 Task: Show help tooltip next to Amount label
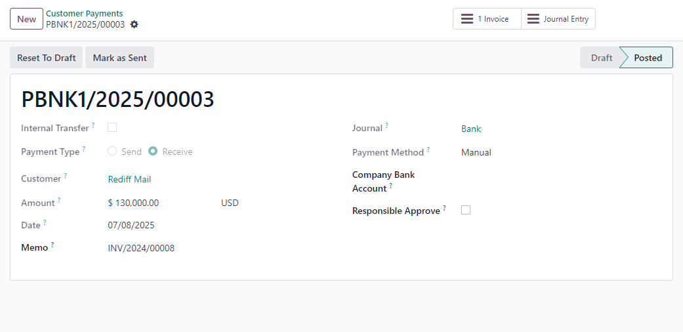click(59, 199)
